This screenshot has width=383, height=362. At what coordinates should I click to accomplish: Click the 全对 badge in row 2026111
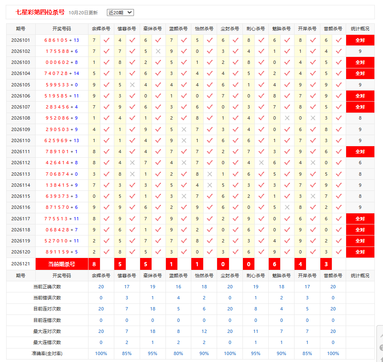[360, 152]
